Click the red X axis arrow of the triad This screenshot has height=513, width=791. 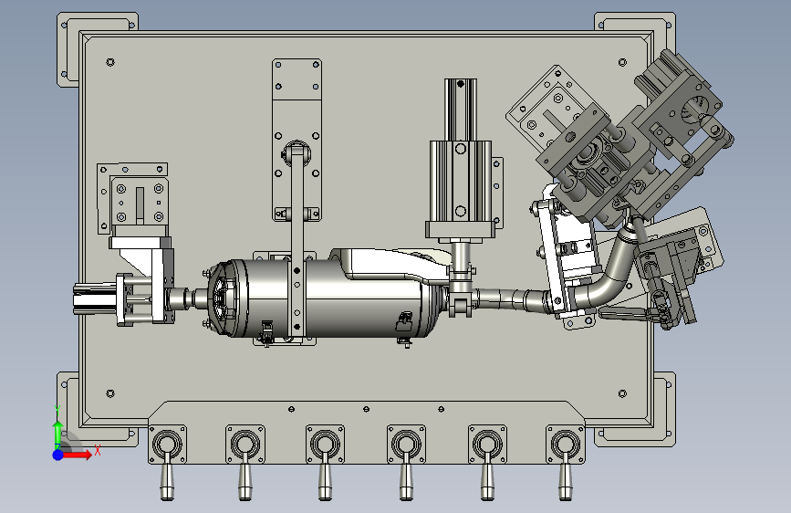77,455
